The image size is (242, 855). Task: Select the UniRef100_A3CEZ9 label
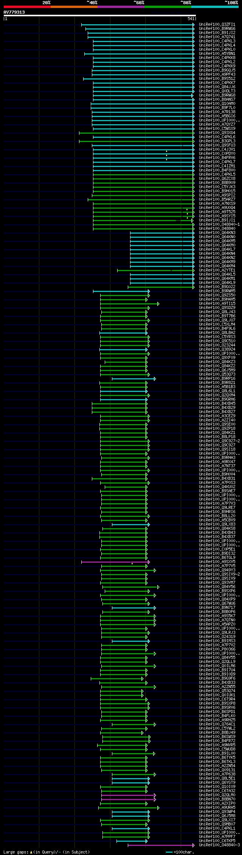click(x=217, y=416)
